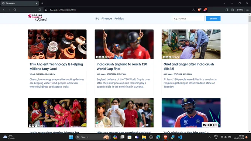This screenshot has width=251, height=141.
Task: Open the exam students article image
Action: click(x=124, y=113)
